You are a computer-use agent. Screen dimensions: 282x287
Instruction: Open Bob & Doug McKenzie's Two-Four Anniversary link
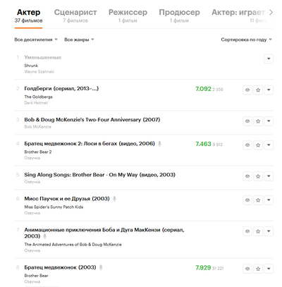92,120
